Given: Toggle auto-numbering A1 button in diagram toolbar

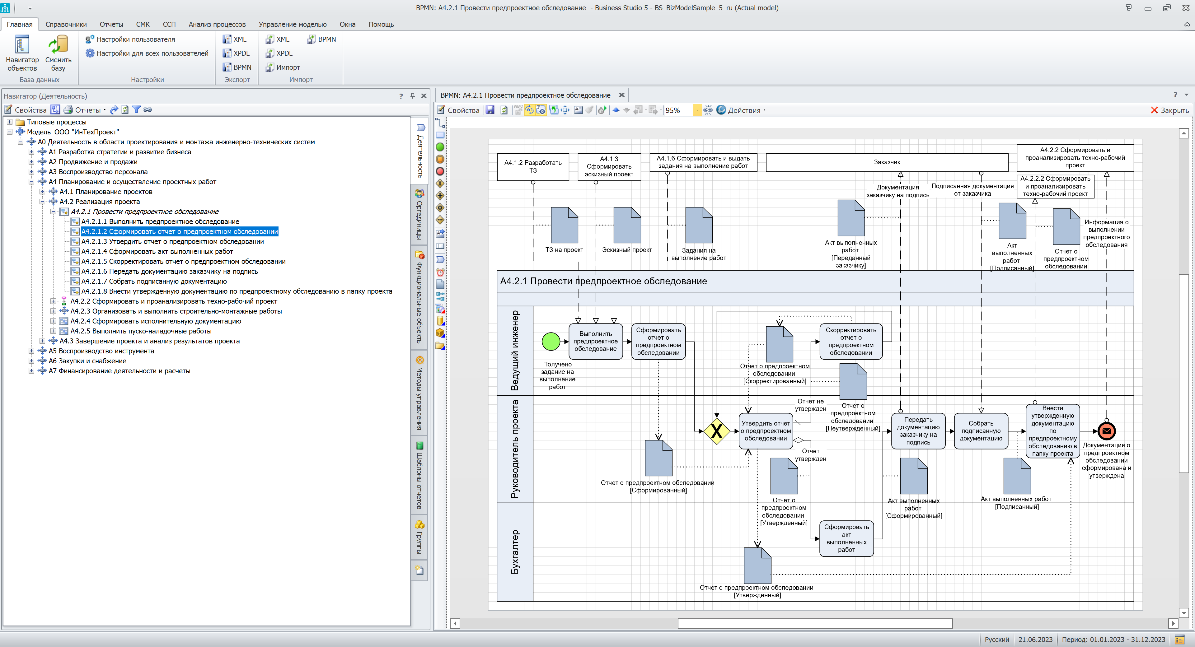Looking at the screenshot, I should (x=530, y=110).
